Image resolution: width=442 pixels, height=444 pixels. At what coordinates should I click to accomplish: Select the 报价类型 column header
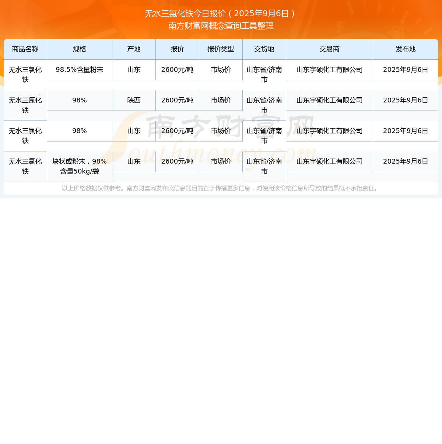221,49
